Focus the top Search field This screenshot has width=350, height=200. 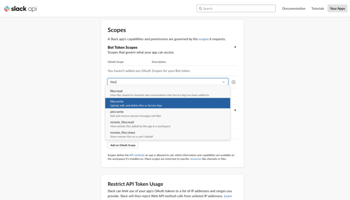point(238,9)
